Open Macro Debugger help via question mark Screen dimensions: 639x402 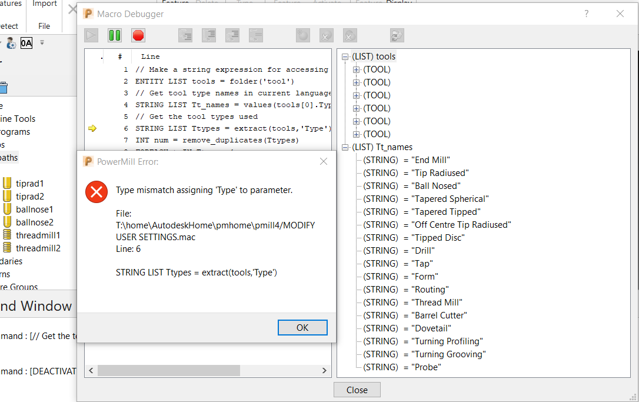(x=586, y=14)
